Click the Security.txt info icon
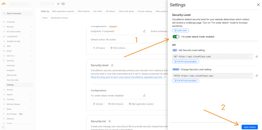 tap(110, 121)
